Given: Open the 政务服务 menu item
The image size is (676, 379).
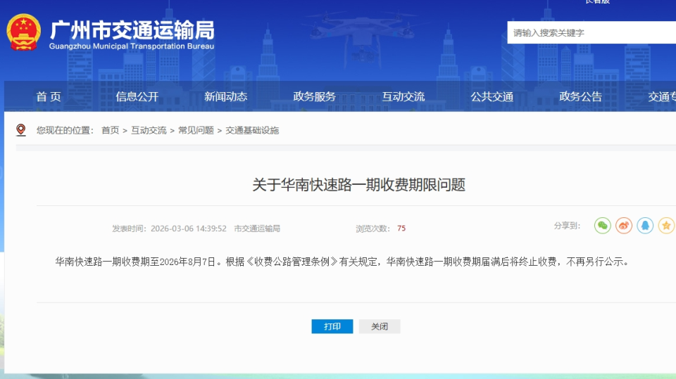Looking at the screenshot, I should [x=315, y=97].
